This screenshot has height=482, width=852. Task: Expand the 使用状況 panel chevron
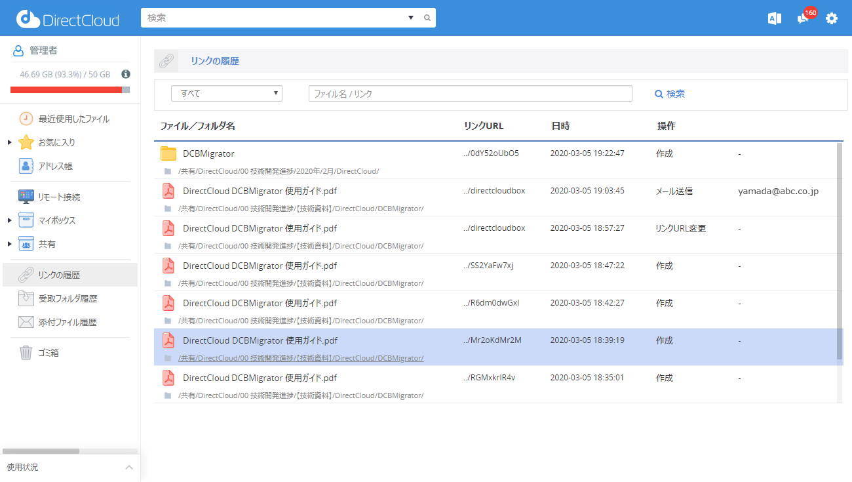pyautogui.click(x=129, y=468)
